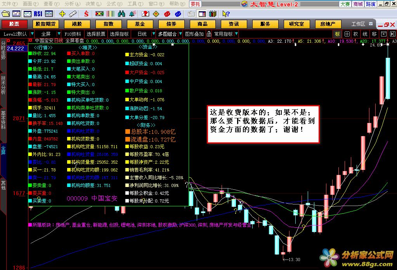Click the blue circular slash icon
The image size is (397, 270).
(178, 14)
